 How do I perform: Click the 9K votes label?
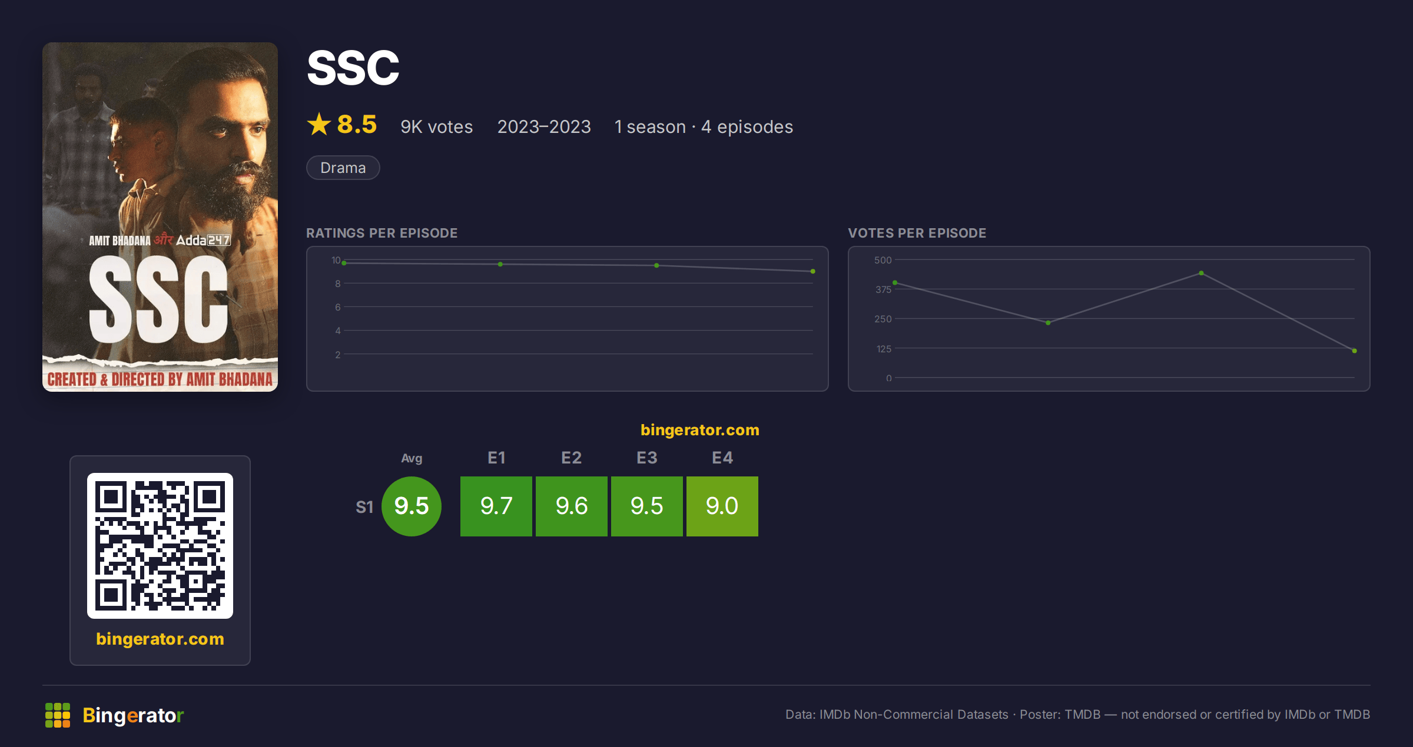(437, 127)
